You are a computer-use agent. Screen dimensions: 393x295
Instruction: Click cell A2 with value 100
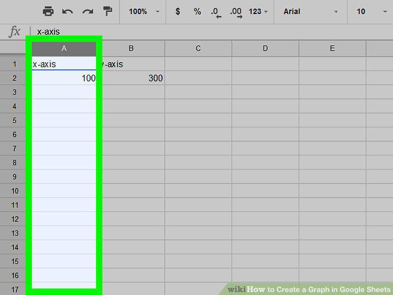point(64,78)
